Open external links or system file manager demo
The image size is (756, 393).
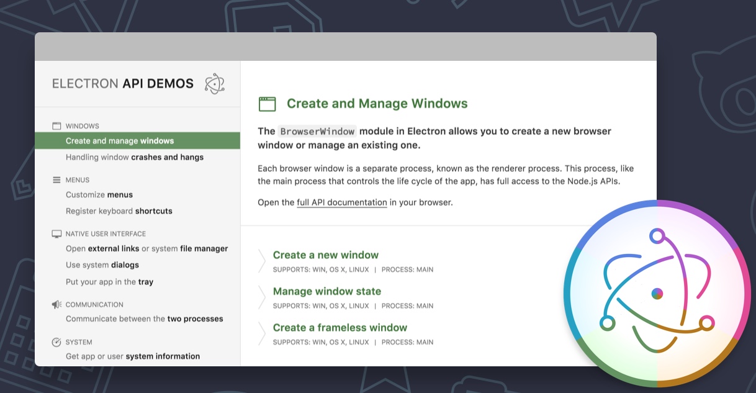(147, 248)
